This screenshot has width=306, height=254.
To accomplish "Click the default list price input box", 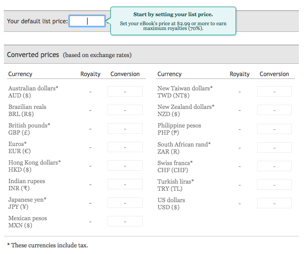I will 87,21.
